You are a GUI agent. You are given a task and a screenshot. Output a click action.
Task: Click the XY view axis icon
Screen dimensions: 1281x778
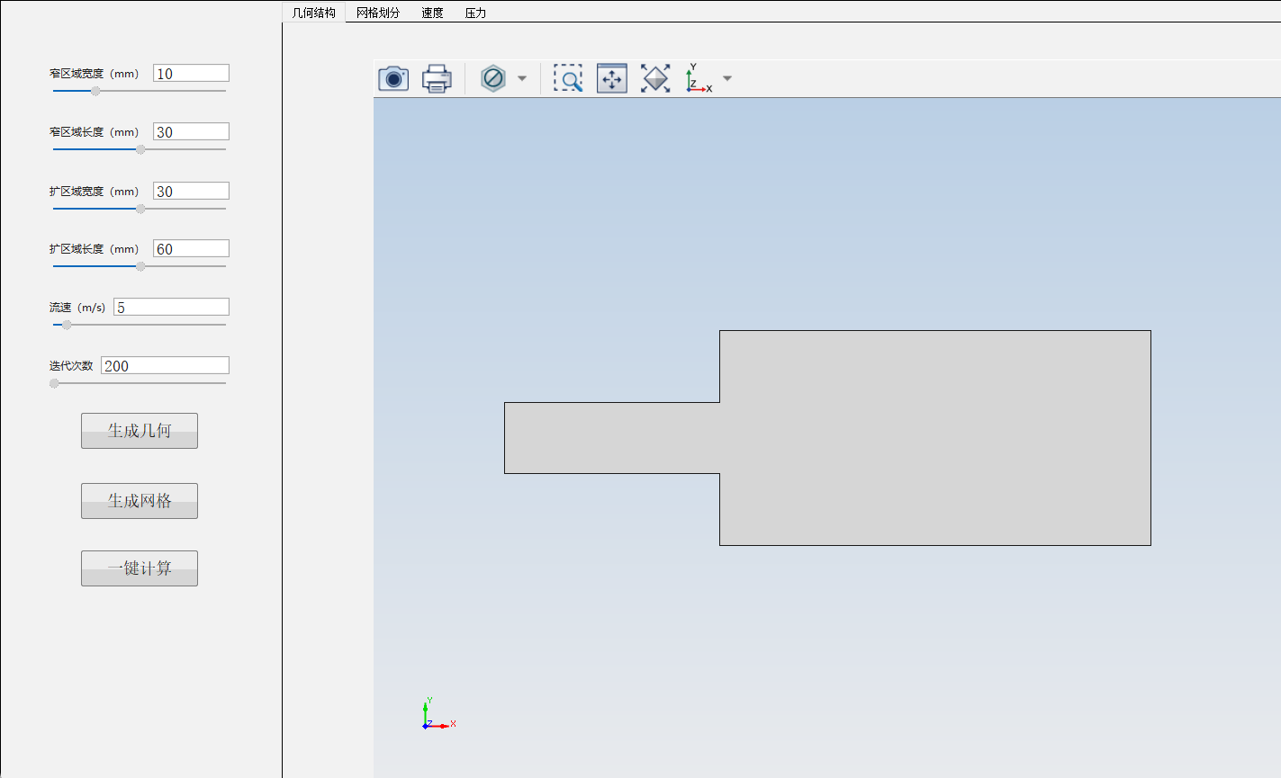(699, 78)
